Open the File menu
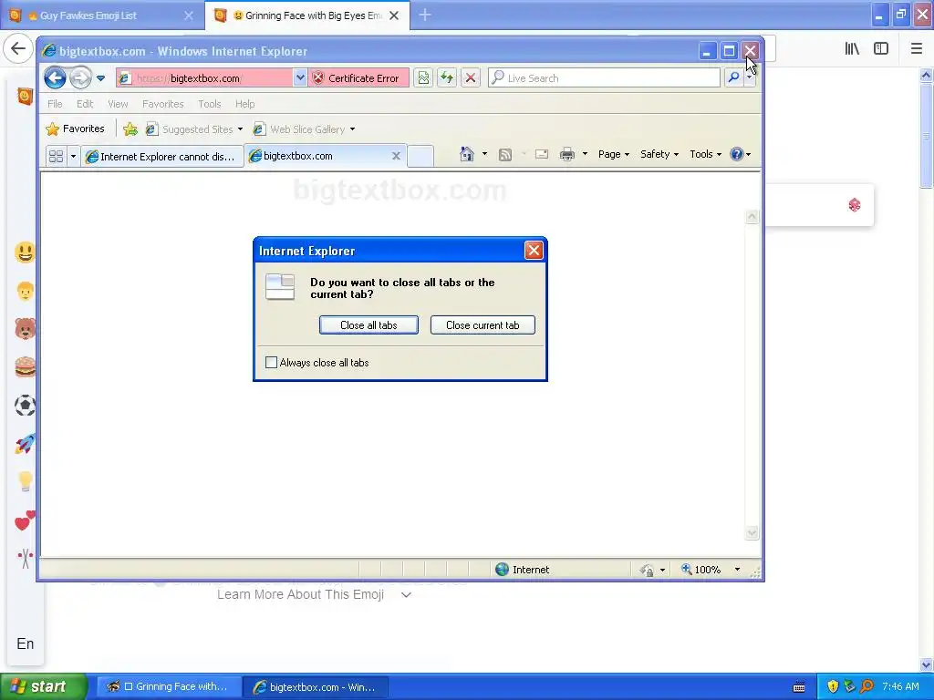 tap(55, 104)
